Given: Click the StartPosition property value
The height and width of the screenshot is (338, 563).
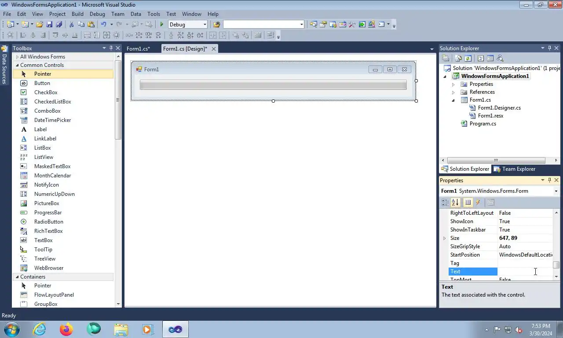Looking at the screenshot, I should pyautogui.click(x=525, y=255).
